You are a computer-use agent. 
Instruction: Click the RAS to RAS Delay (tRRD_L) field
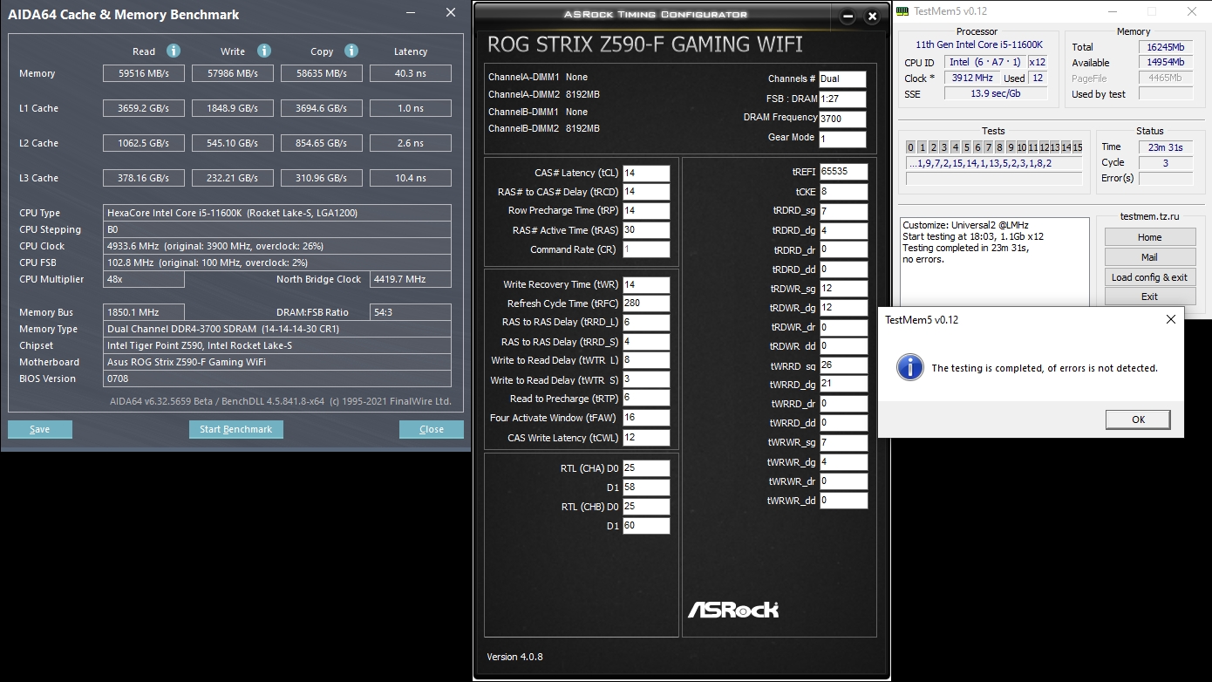(x=646, y=323)
